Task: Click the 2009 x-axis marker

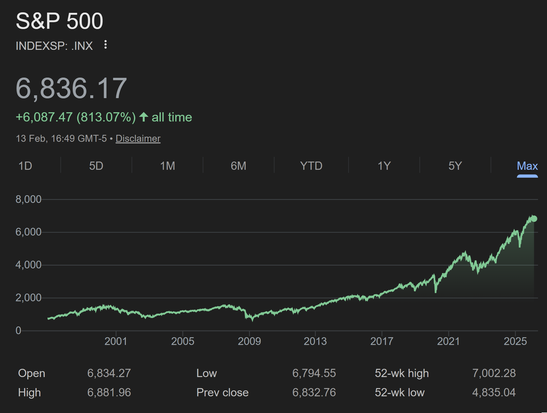Action: pos(249,341)
